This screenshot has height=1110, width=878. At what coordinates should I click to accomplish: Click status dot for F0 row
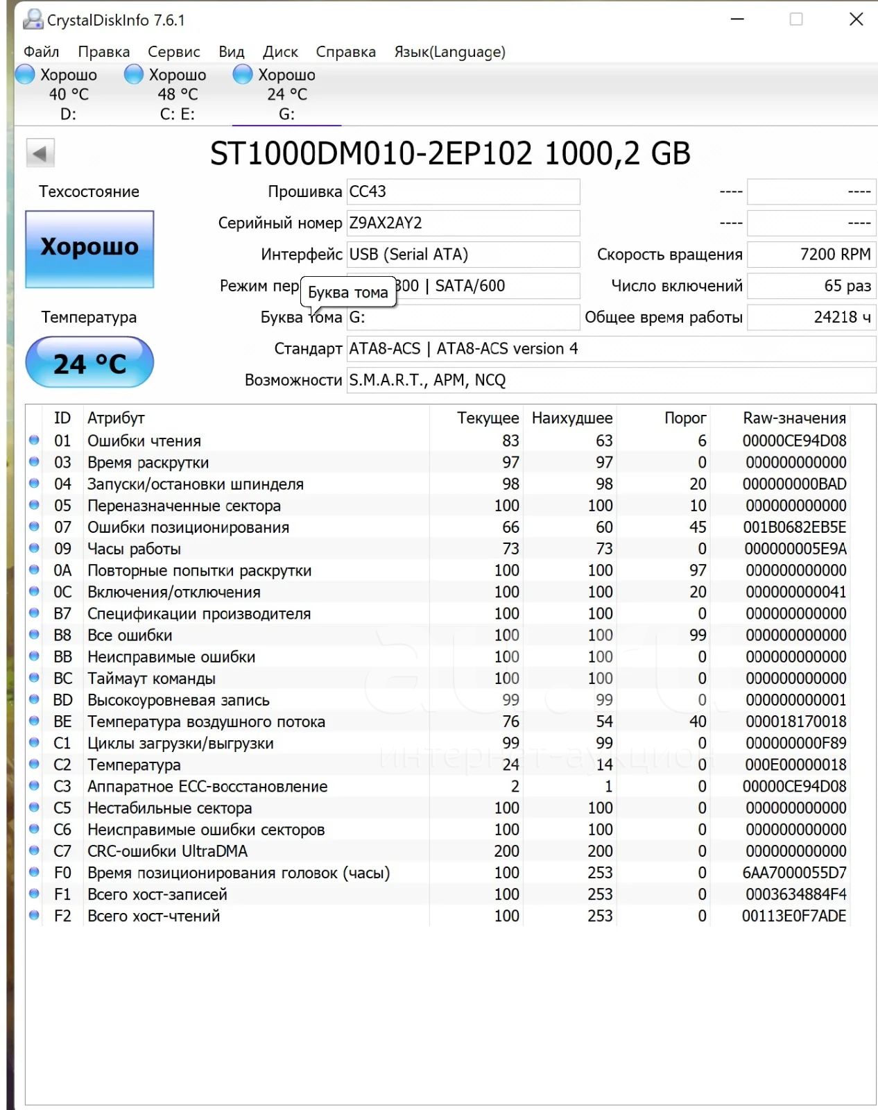click(34, 872)
